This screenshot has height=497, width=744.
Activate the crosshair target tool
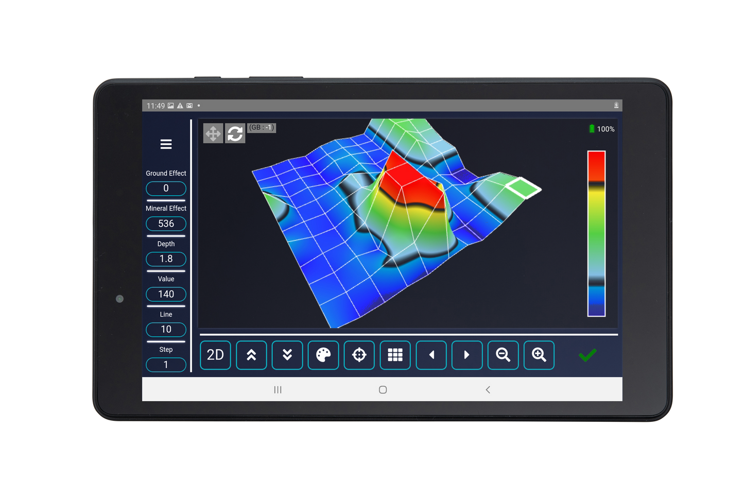pyautogui.click(x=359, y=355)
